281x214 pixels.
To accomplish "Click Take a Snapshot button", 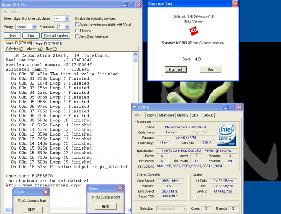I will [56, 36].
